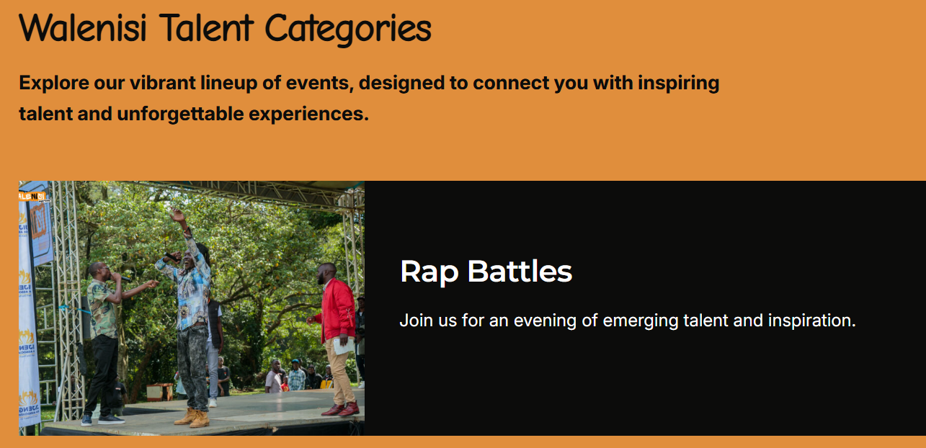Viewport: 926px width, 448px height.
Task: Open the Rap Battles category title
Action: coord(486,272)
